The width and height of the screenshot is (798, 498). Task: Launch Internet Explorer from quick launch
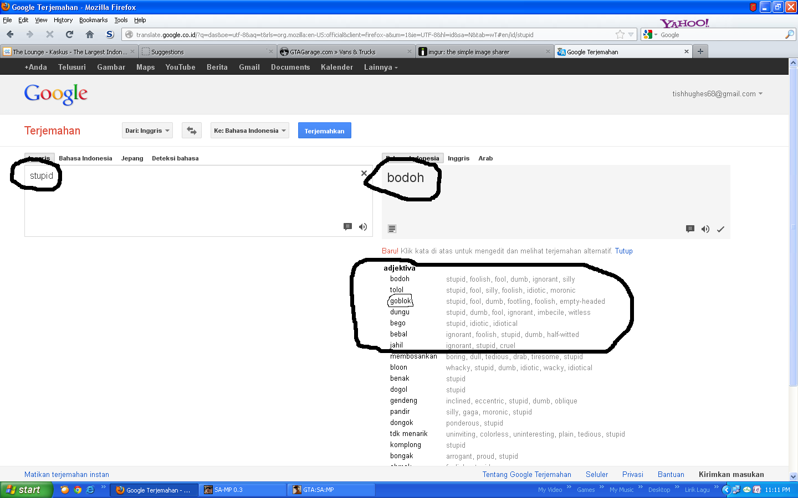pos(90,490)
